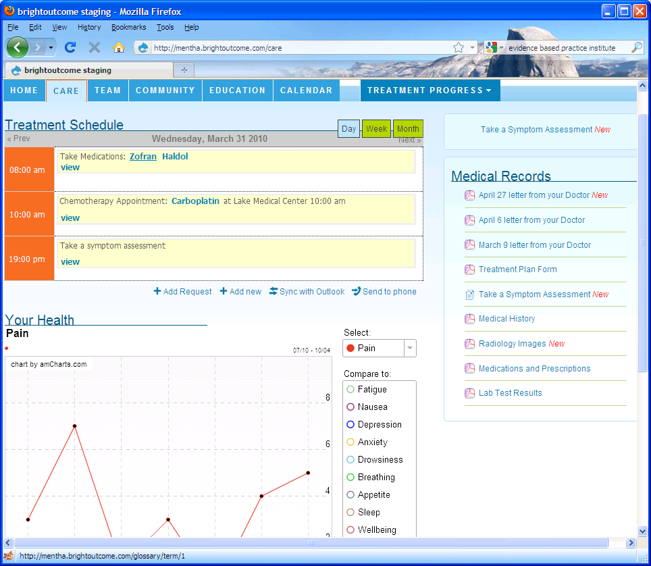Click the search magnifier icon
Viewport: 651px width, 566px height.
pyautogui.click(x=636, y=47)
